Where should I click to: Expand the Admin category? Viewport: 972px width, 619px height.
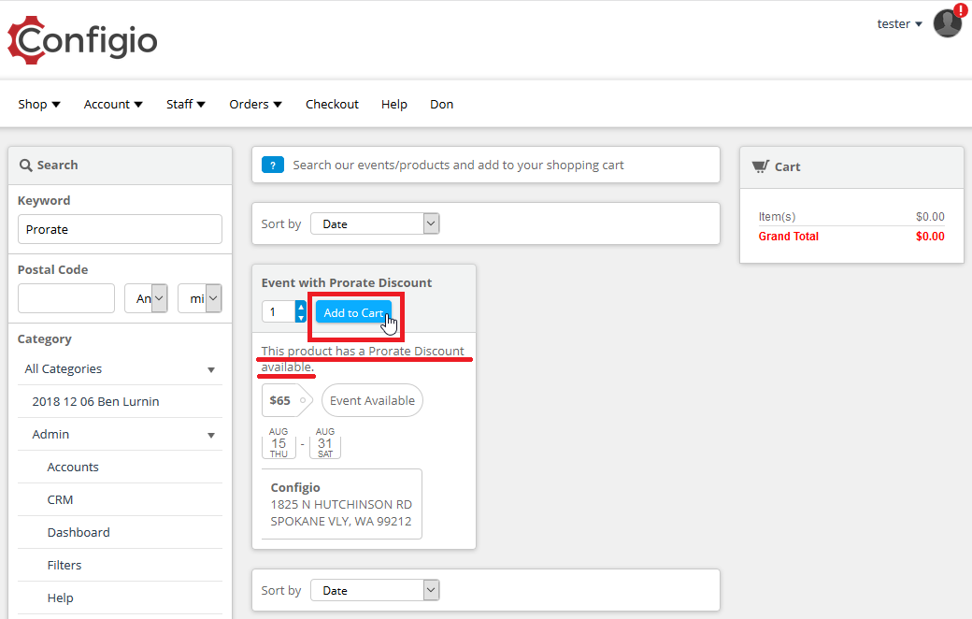pos(211,435)
